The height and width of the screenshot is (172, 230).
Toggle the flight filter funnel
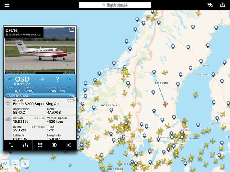[25, 163]
